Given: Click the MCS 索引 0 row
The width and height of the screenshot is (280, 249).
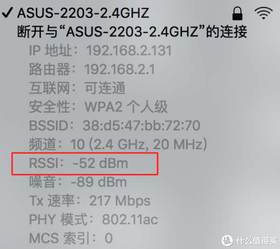Looking at the screenshot, I should point(71,238).
